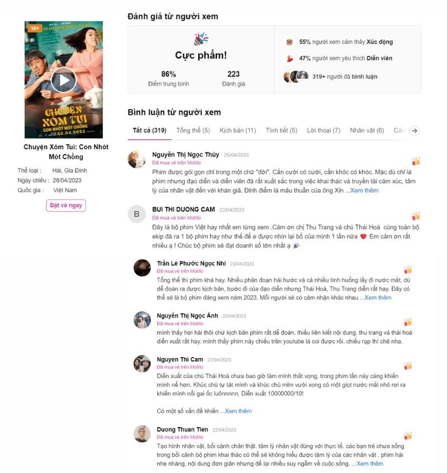This screenshot has height=473, width=447.
Task: Click Nguyễn Thị Ngọc Ánh's profile avatar
Action: click(x=142, y=320)
